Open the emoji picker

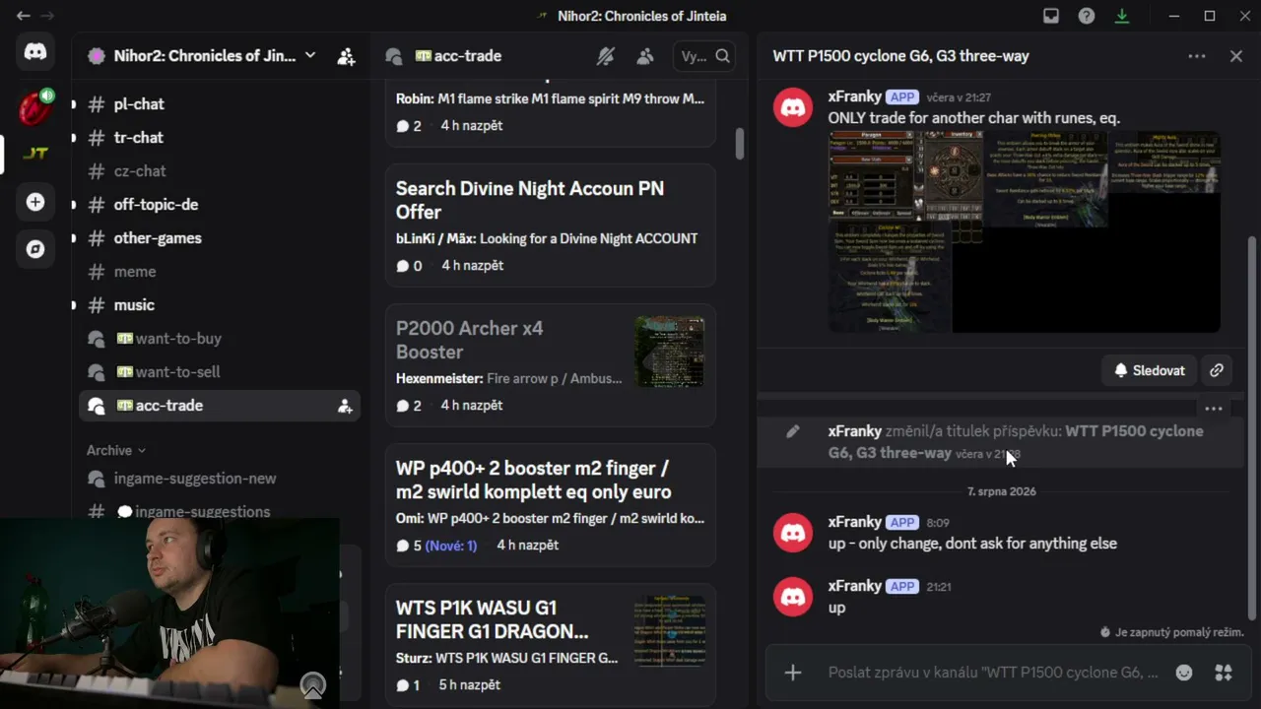tap(1184, 673)
